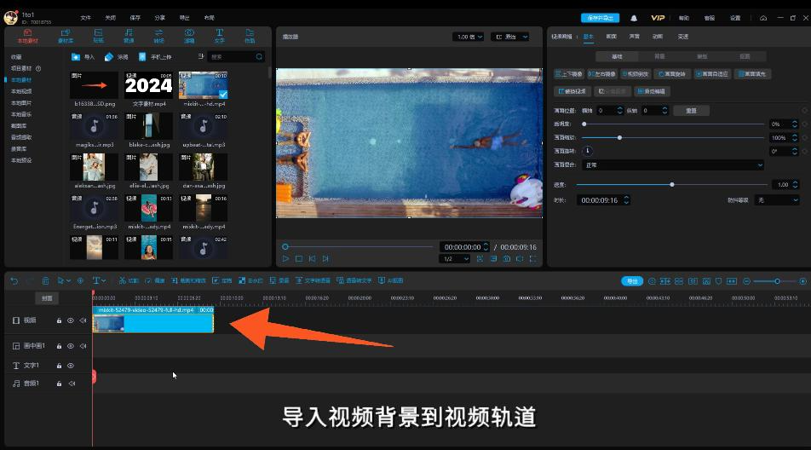The height and width of the screenshot is (450, 811).
Task: Click the timeline zoom-out minus icon
Action: 746,281
